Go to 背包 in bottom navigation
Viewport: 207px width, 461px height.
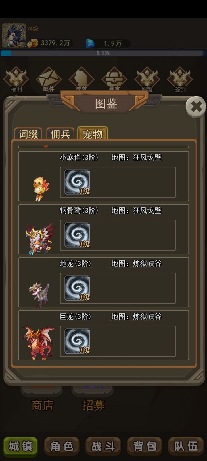pyautogui.click(x=145, y=446)
